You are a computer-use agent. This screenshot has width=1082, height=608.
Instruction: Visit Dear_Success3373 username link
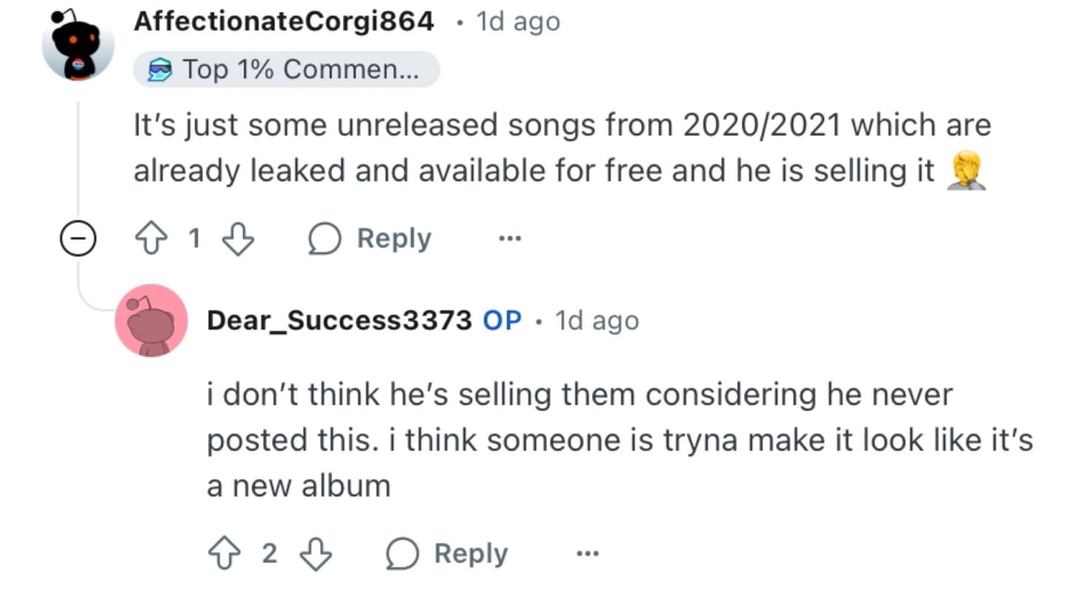point(339,321)
